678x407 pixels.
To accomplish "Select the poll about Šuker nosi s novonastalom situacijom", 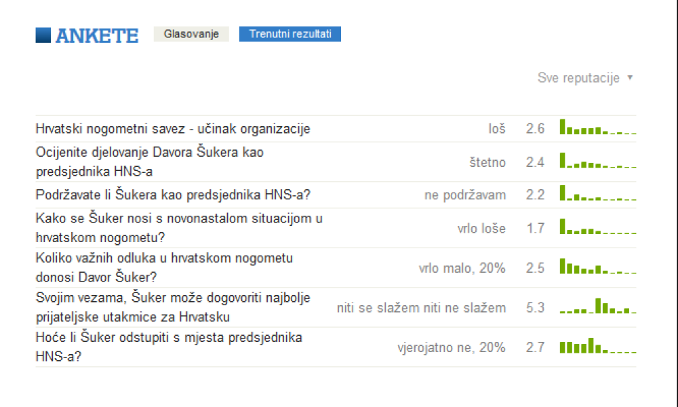I will [179, 228].
